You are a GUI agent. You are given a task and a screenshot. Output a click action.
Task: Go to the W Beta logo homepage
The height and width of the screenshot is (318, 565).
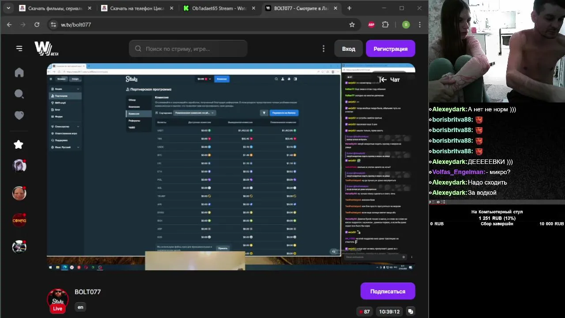click(46, 49)
